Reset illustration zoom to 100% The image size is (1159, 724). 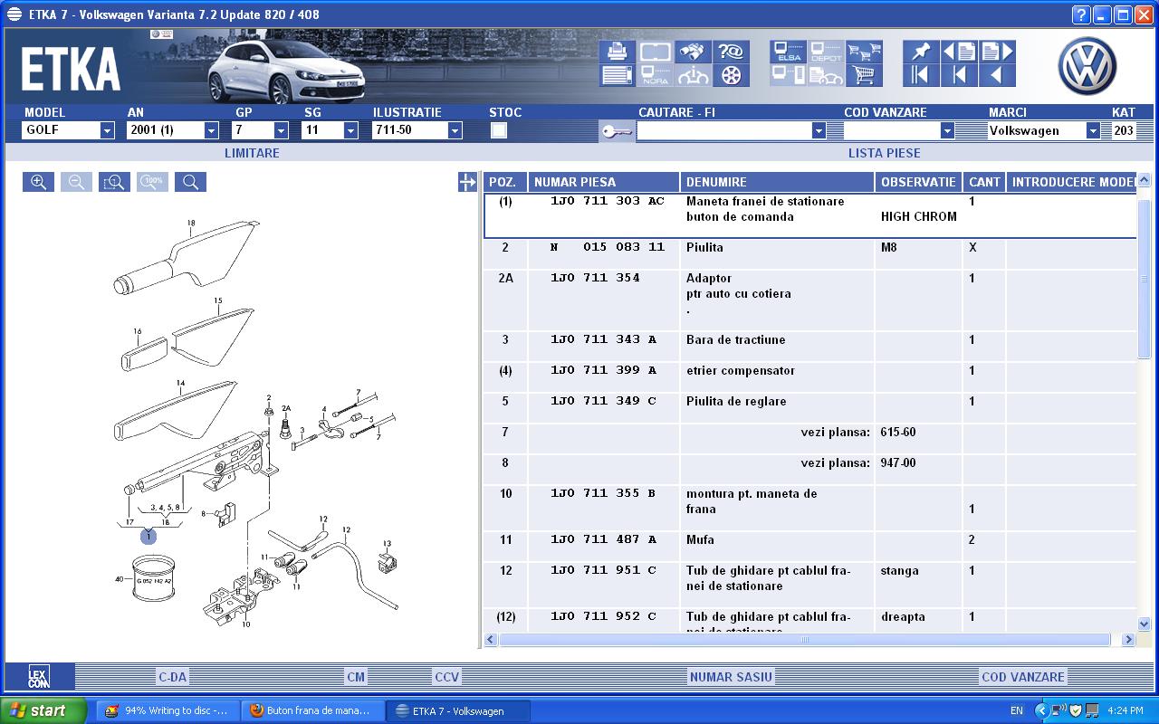tap(152, 182)
